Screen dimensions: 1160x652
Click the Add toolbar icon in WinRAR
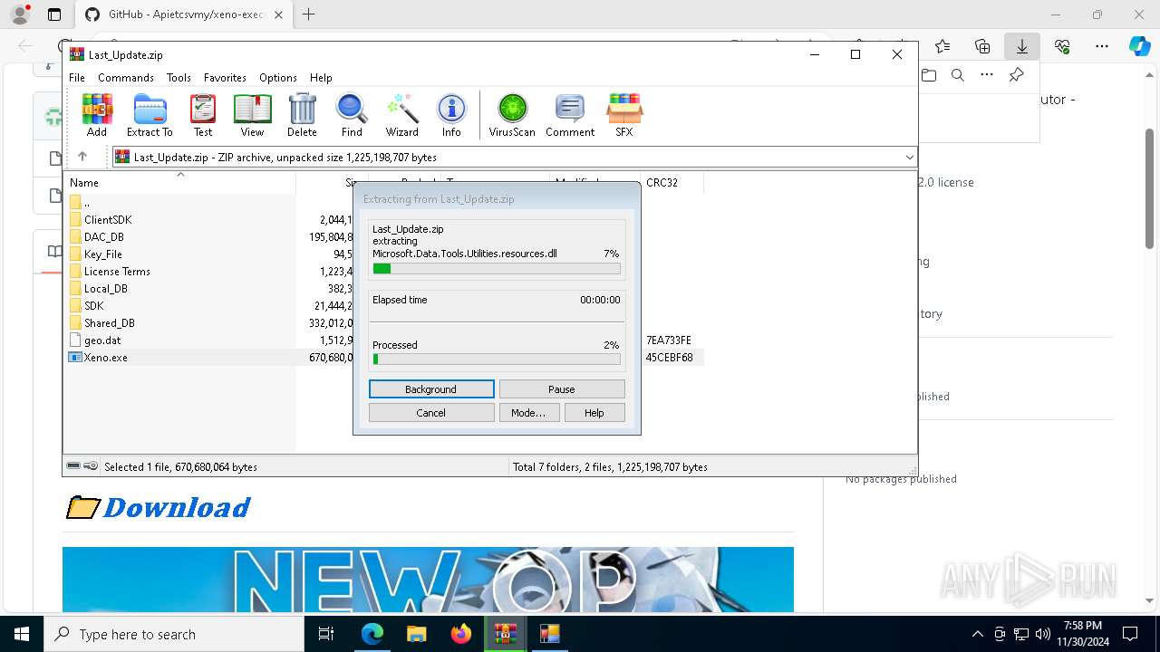pos(97,115)
